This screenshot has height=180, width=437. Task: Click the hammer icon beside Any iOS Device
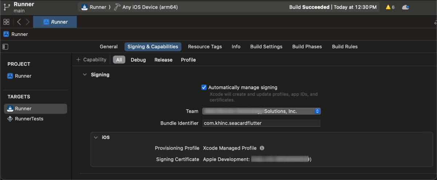[x=117, y=7]
